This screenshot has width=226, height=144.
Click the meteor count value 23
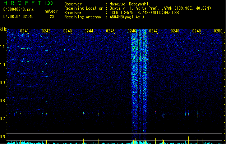click(52, 17)
